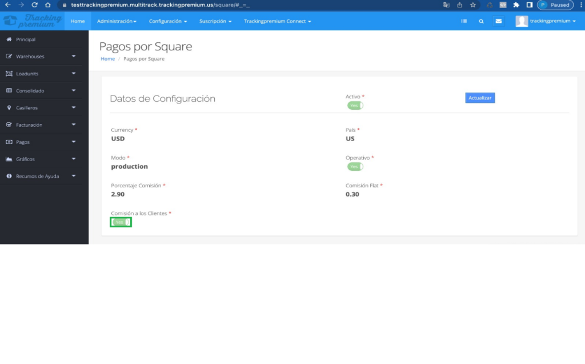Open the Suscripción menu
The width and height of the screenshot is (585, 364).
[215, 21]
